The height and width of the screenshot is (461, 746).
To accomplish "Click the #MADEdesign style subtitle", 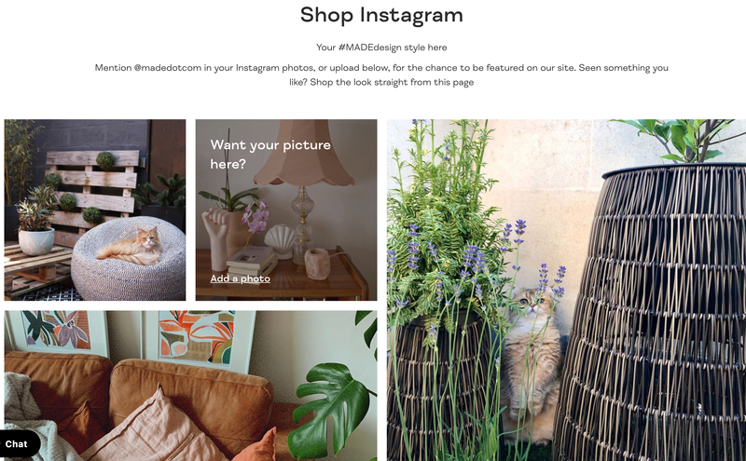I will tap(381, 47).
